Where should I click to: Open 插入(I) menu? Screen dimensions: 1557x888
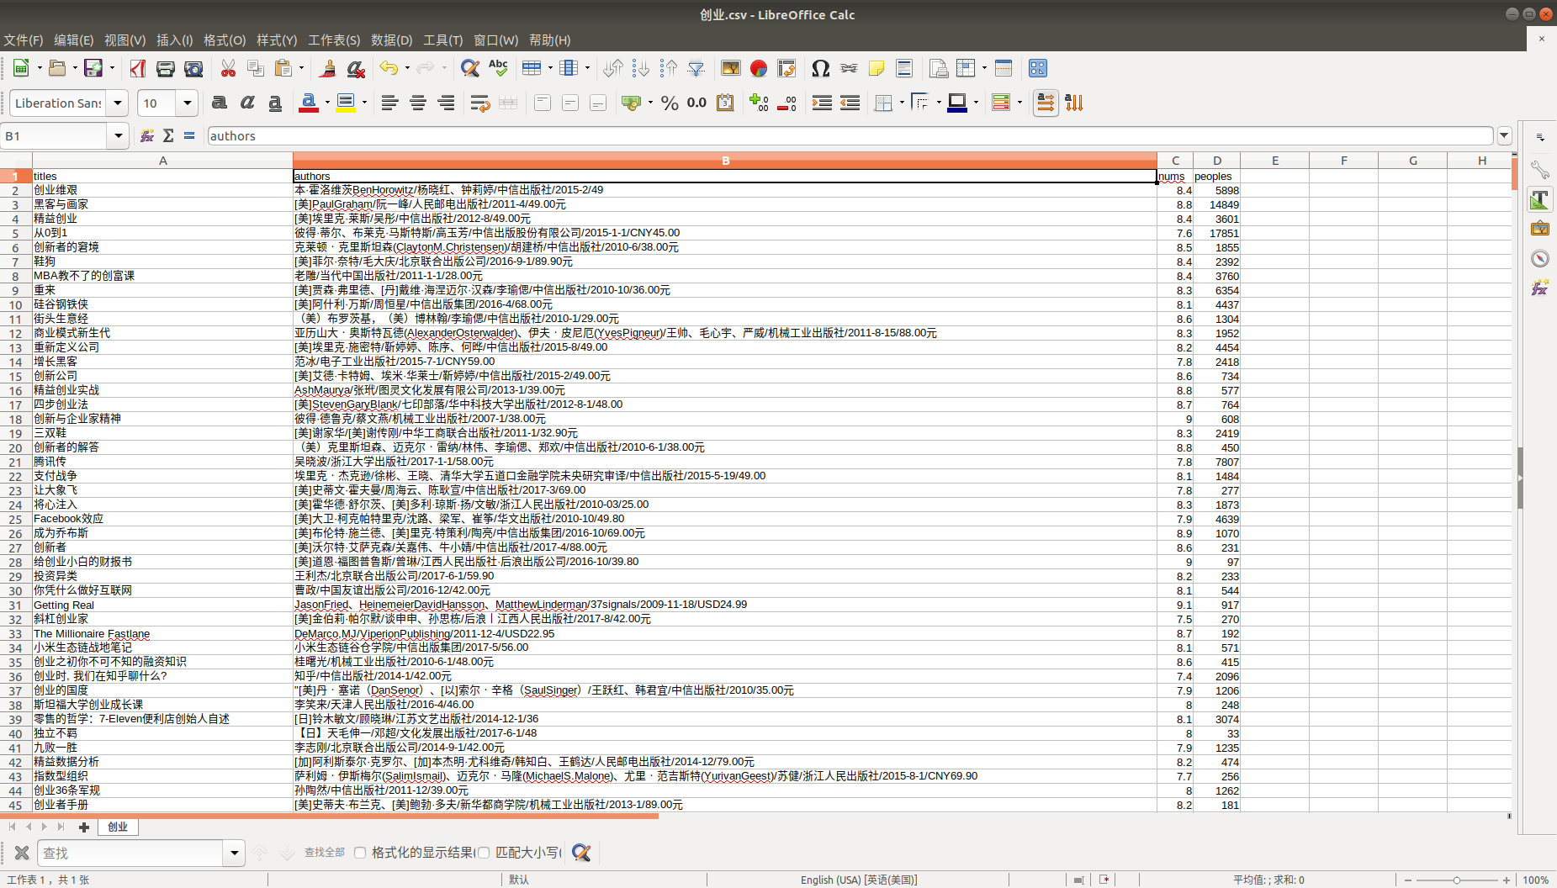point(175,40)
